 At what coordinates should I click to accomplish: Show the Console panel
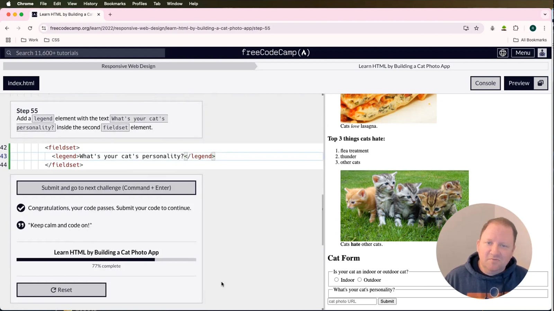(485, 83)
